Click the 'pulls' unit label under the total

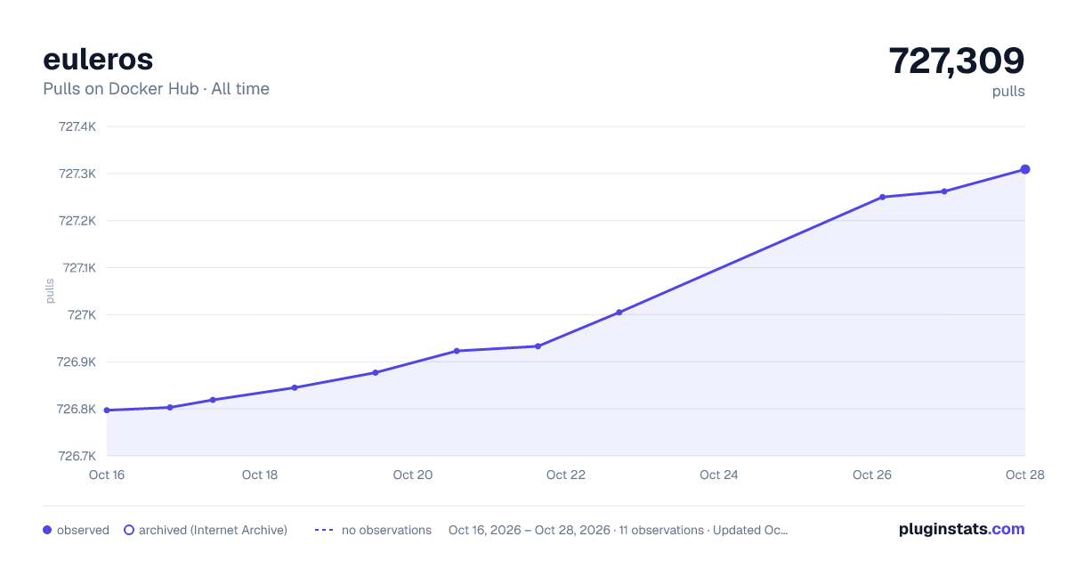point(1008,91)
